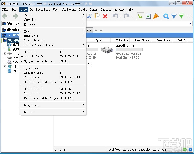Click the Forward navigation arrow
Viewport: 194px width, 154px height.
(x=16, y=16)
